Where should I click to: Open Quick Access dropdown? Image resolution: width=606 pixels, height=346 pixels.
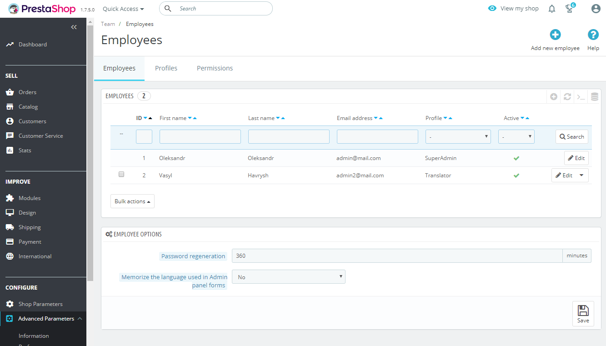point(123,9)
